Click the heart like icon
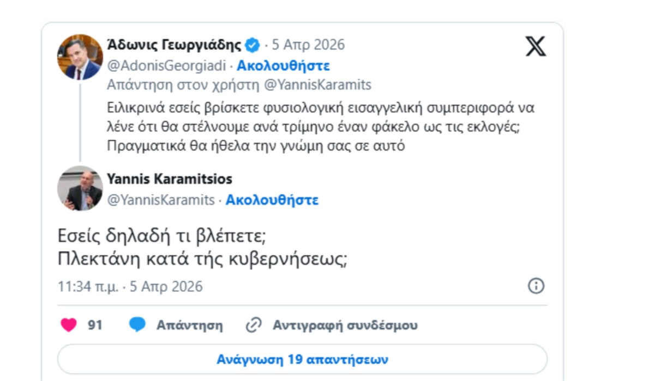 pyautogui.click(x=68, y=325)
